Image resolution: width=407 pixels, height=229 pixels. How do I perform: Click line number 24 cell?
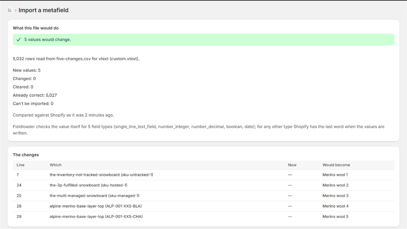tap(19, 185)
